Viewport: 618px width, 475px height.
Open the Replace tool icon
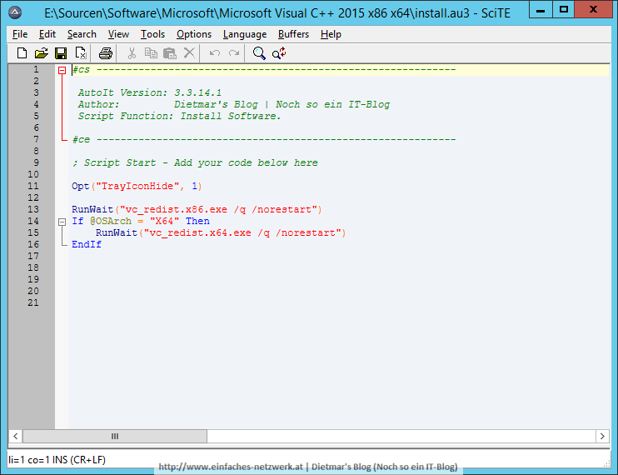(279, 52)
